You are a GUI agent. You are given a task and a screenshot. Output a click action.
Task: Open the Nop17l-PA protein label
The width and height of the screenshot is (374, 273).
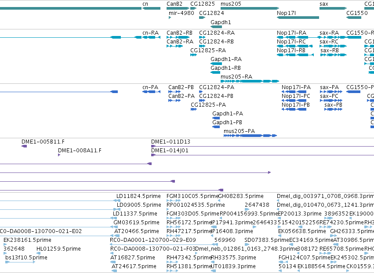296,87
